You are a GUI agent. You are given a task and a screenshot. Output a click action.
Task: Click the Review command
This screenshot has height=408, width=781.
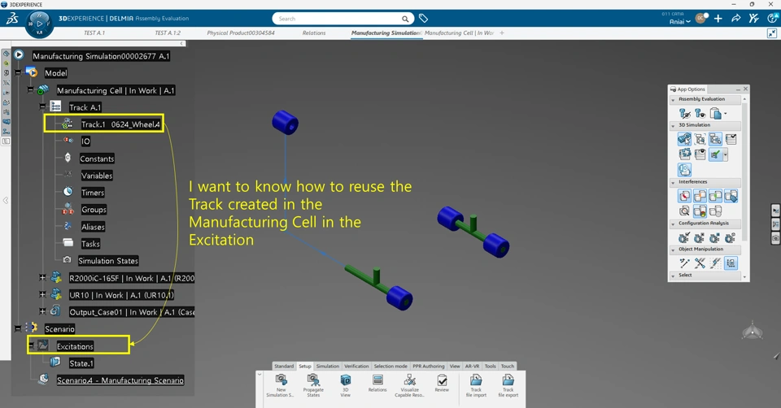coord(442,384)
